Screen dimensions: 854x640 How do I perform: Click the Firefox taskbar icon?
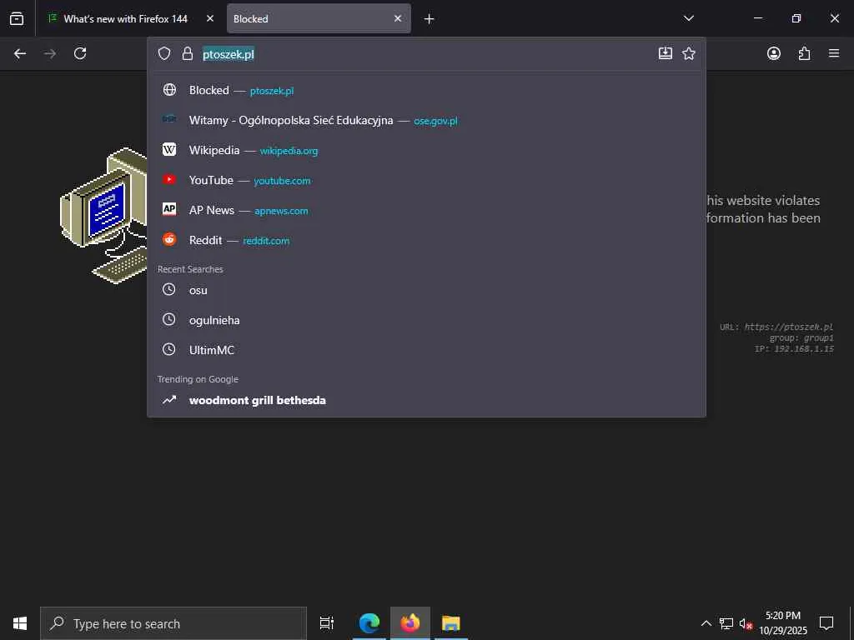pyautogui.click(x=410, y=623)
